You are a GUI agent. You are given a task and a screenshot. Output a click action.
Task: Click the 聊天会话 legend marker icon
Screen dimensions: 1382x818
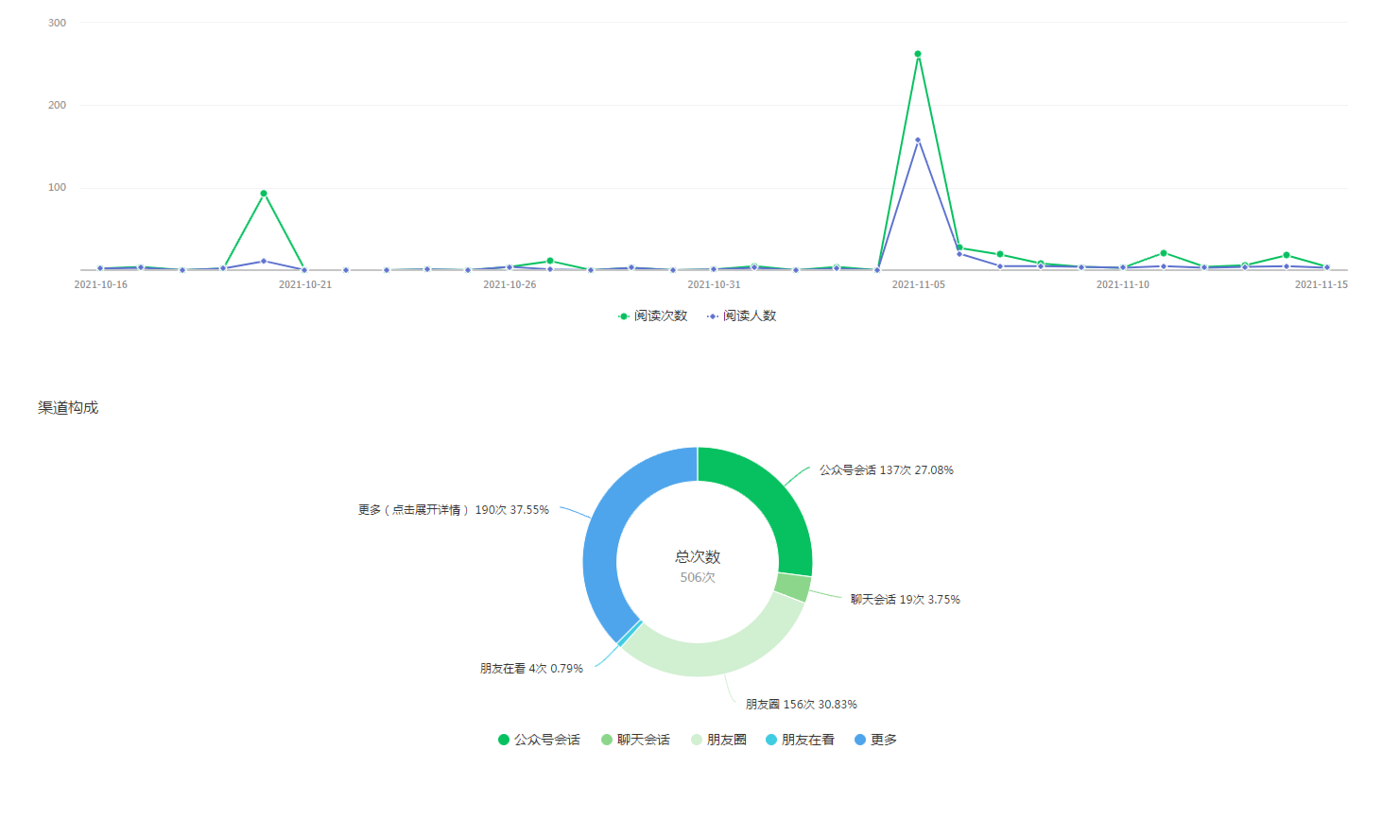tap(607, 740)
